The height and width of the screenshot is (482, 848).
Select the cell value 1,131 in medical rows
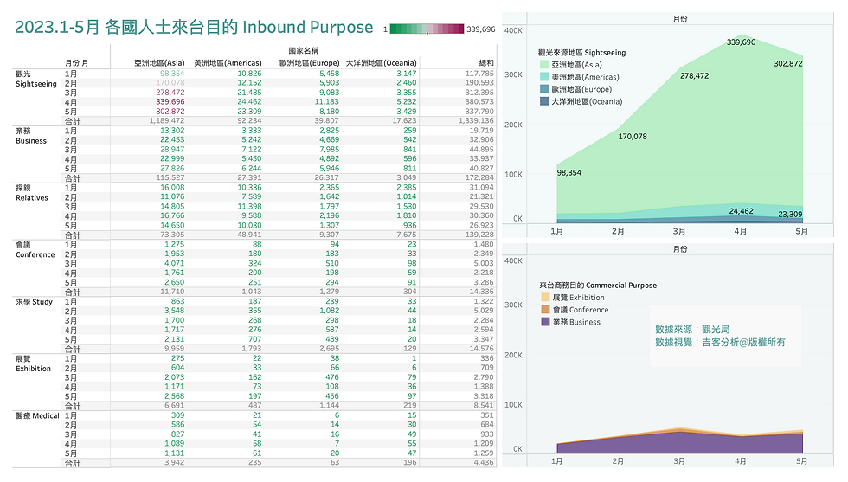coord(175,453)
